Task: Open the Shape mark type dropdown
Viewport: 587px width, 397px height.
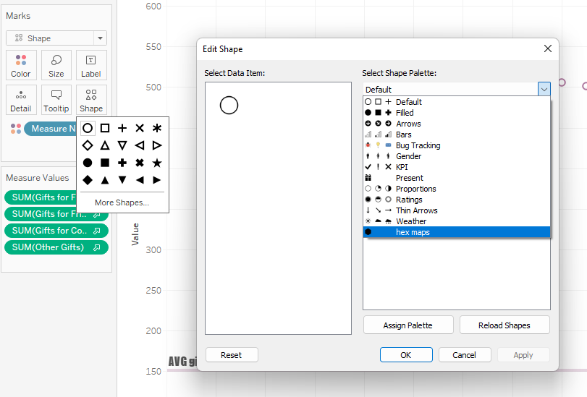Action: click(56, 38)
